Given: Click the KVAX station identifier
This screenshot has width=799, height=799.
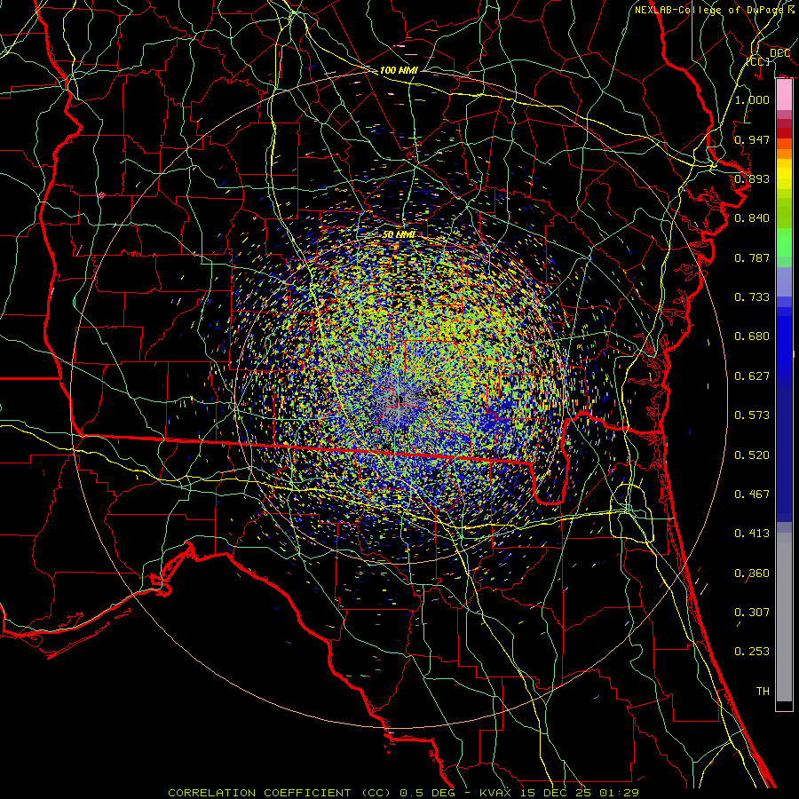Looking at the screenshot, I should coord(495,793).
